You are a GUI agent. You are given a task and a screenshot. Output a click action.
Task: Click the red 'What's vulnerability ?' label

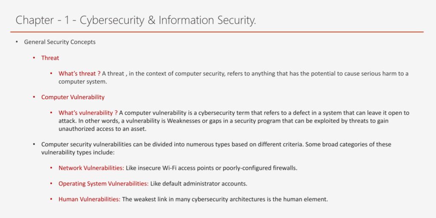88,113
